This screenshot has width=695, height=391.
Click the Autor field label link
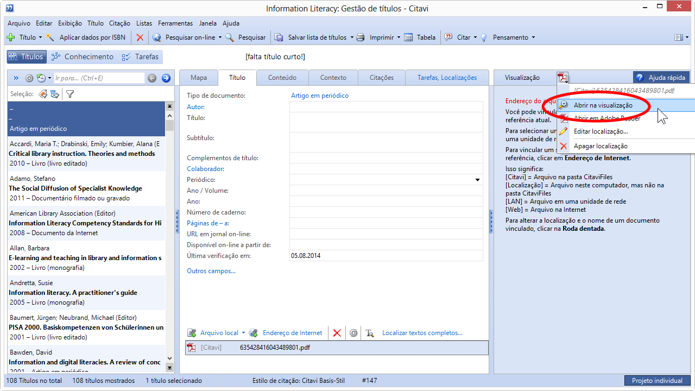pos(195,107)
